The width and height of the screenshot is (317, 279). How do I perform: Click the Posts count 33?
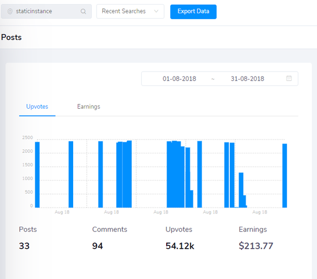pos(24,246)
